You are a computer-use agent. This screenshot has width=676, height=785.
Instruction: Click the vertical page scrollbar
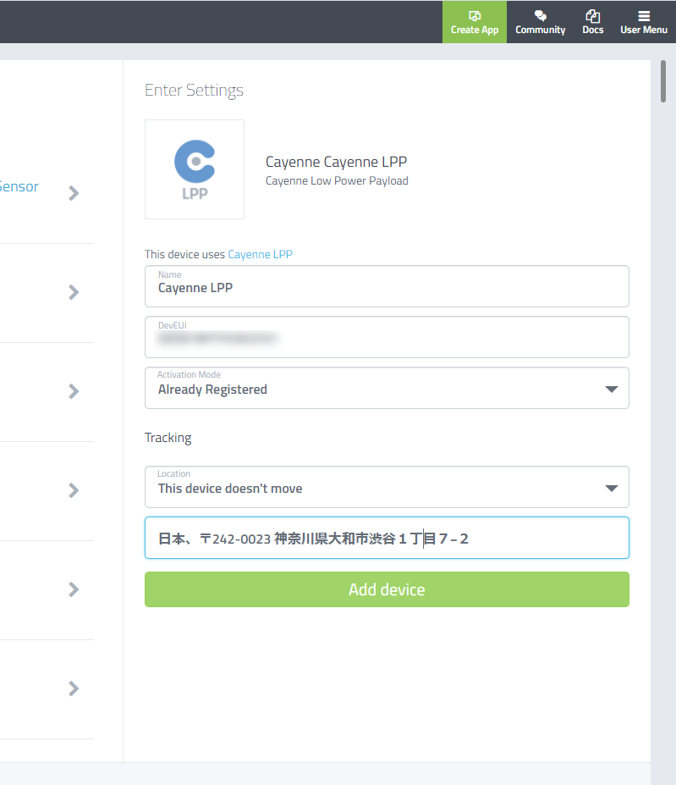click(663, 81)
